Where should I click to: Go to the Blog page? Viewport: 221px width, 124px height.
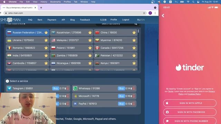(73, 20)
